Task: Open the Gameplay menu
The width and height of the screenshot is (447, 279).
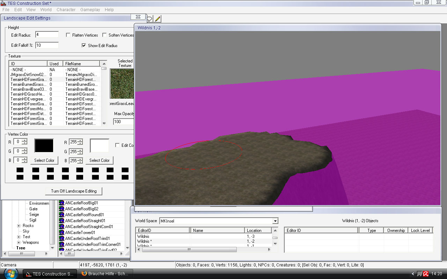Action: point(90,10)
